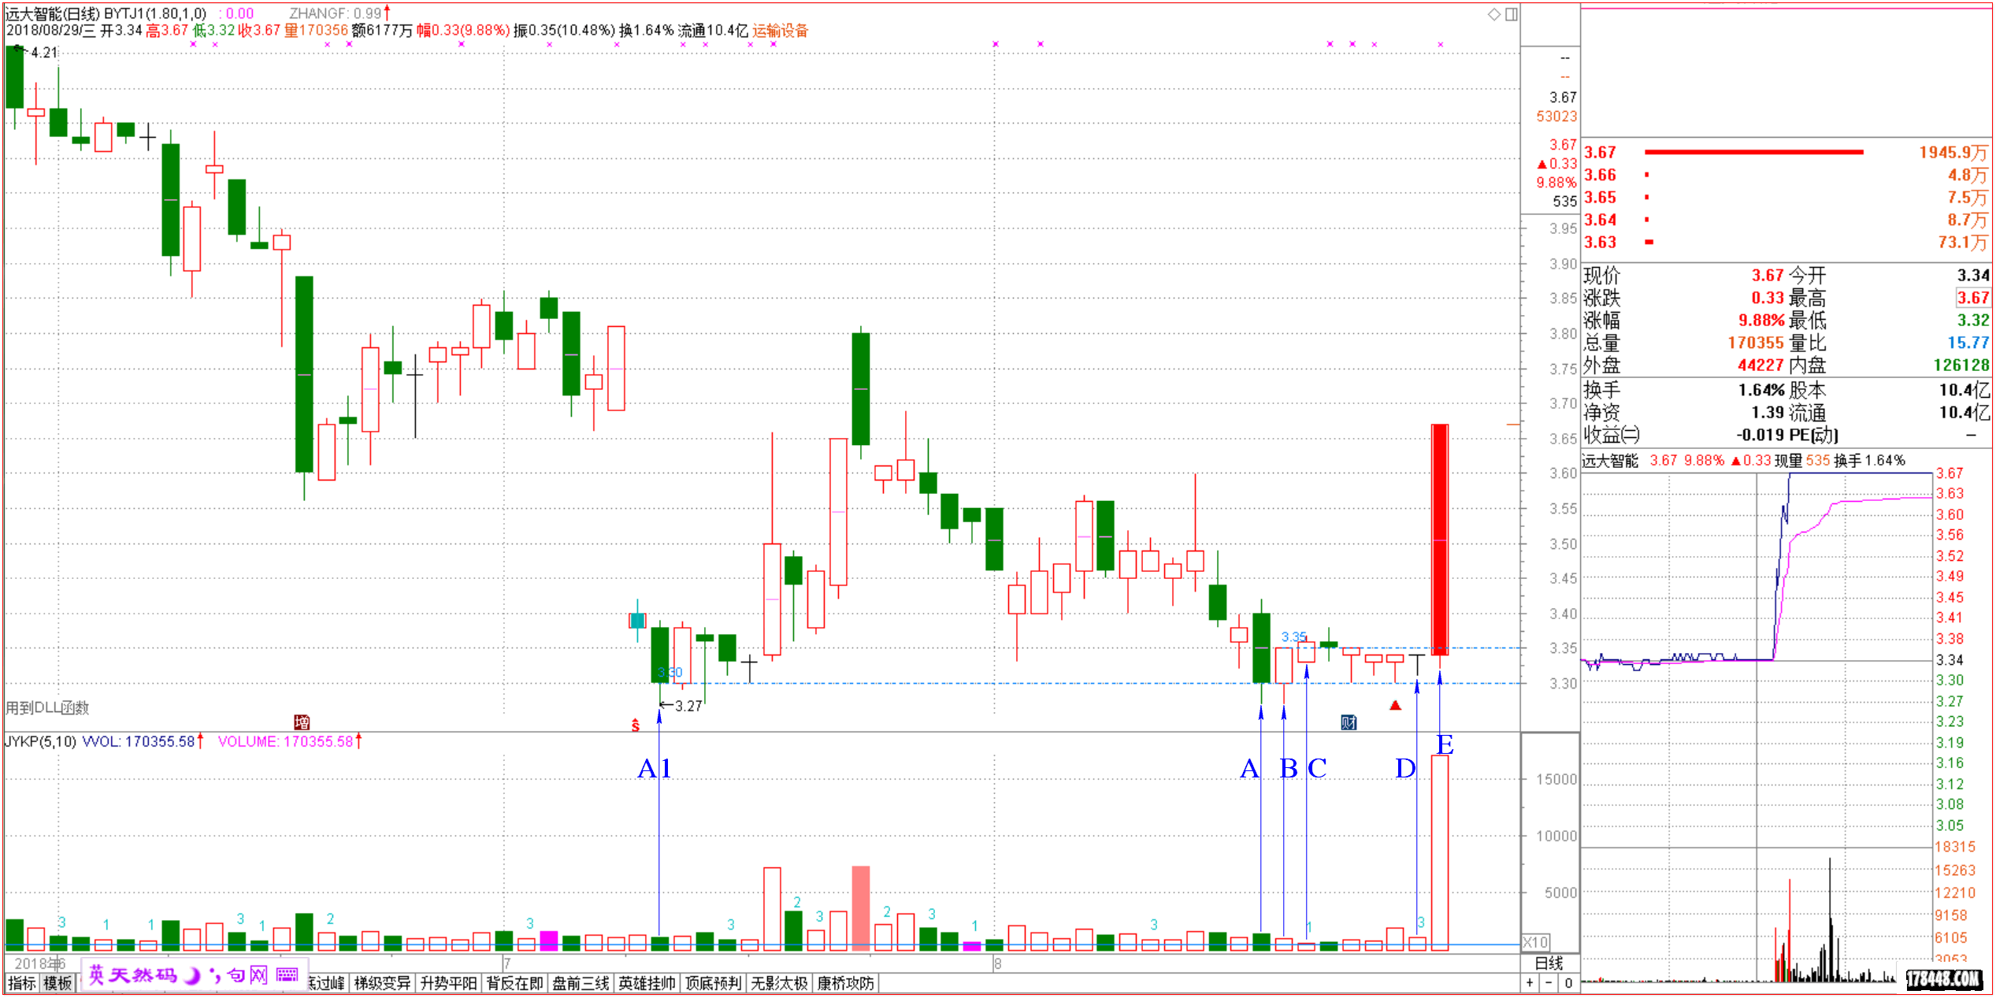This screenshot has width=1996, height=998.
Task: Click the 3.66 bid price row
Action: 1786,175
